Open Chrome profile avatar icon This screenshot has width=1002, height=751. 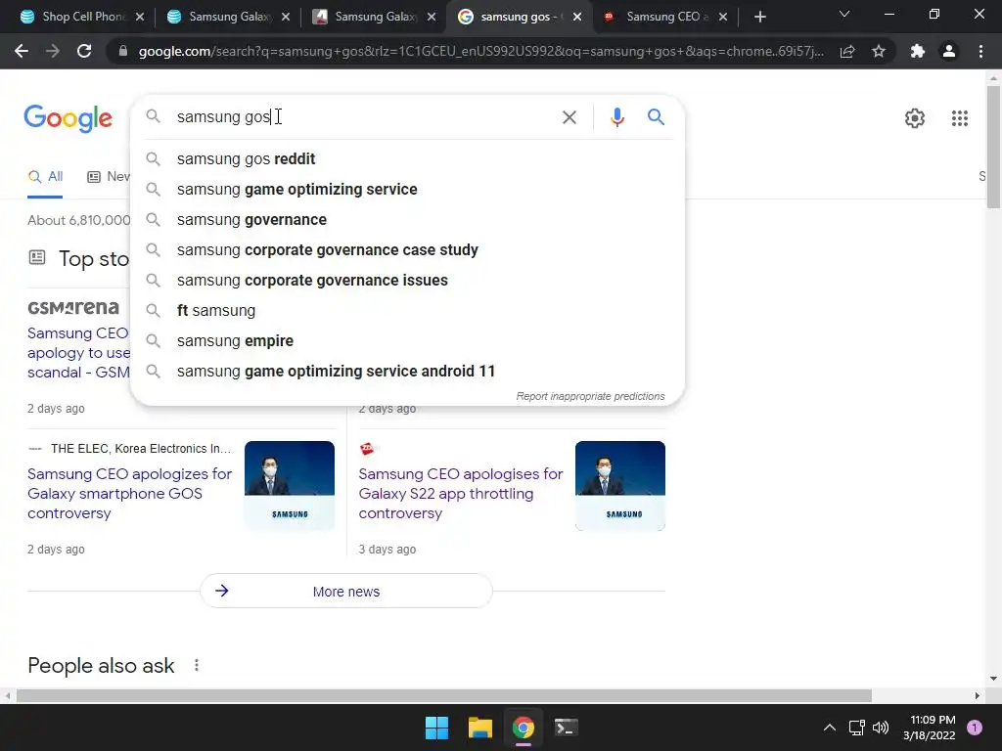coord(949,51)
